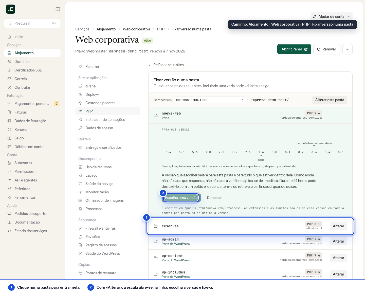
Task: Open Instalador de aplicações menu item
Action: pyautogui.click(x=108, y=120)
